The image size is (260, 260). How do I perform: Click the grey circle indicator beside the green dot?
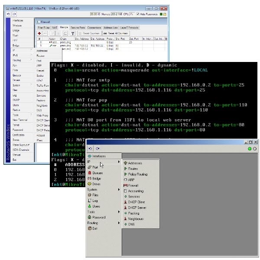(255, 149)
